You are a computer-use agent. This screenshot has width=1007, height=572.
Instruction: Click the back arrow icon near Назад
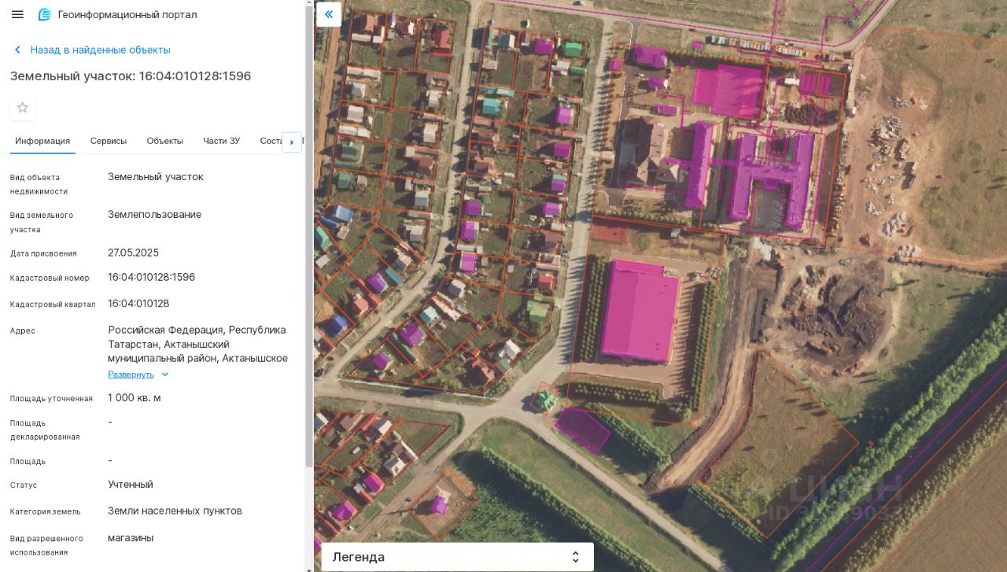17,50
